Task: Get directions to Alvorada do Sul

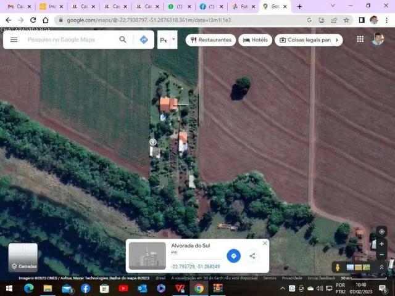Action: pyautogui.click(x=233, y=256)
